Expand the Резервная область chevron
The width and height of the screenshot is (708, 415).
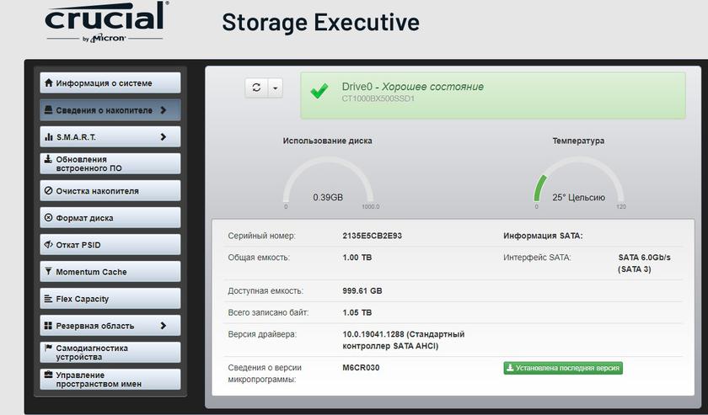164,326
